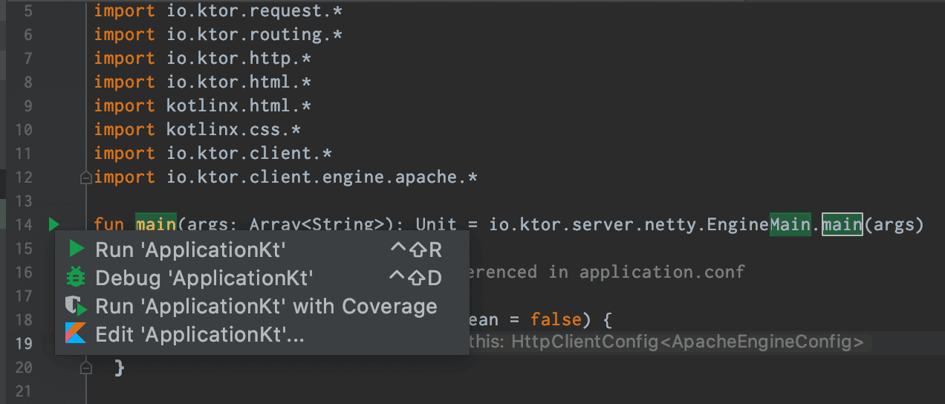The image size is (945, 404).
Task: Click the boxed main call after EngineMain
Action: [842, 224]
